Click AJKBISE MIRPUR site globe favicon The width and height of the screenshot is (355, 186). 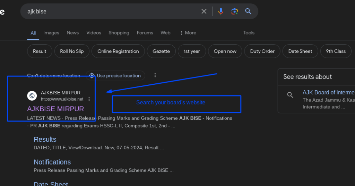32,96
